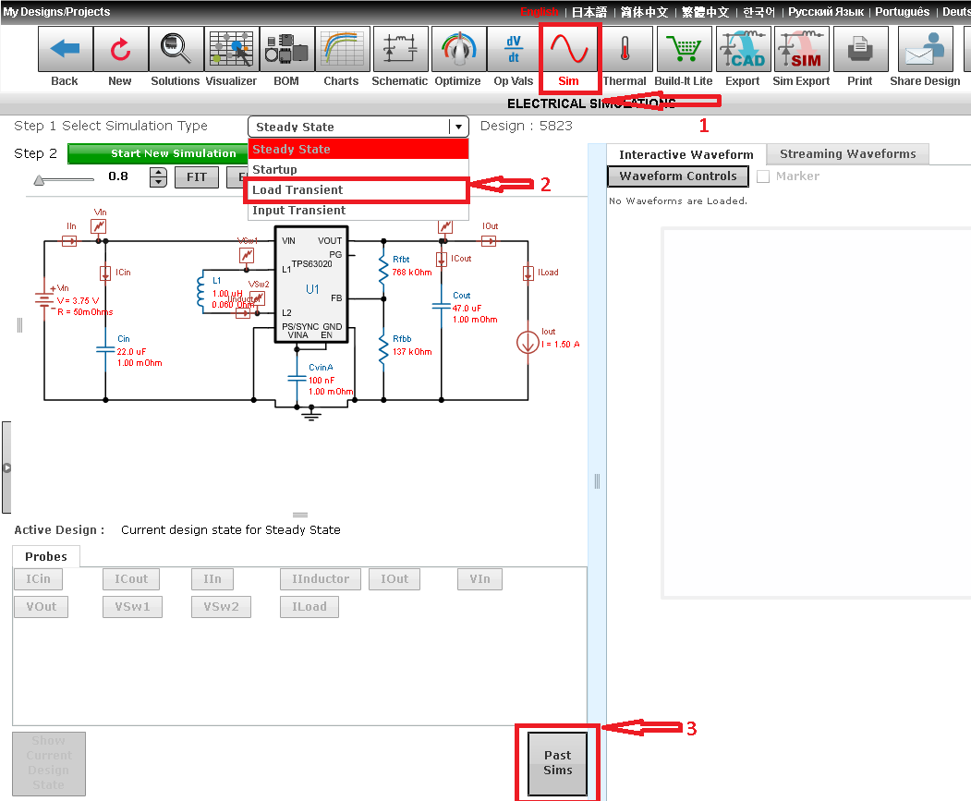Image resolution: width=971 pixels, height=801 pixels.
Task: Click the schematic zoom slider handle
Action: pos(39,180)
